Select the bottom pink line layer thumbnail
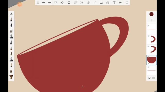This screenshot has width=165, height=92. tap(152, 70)
